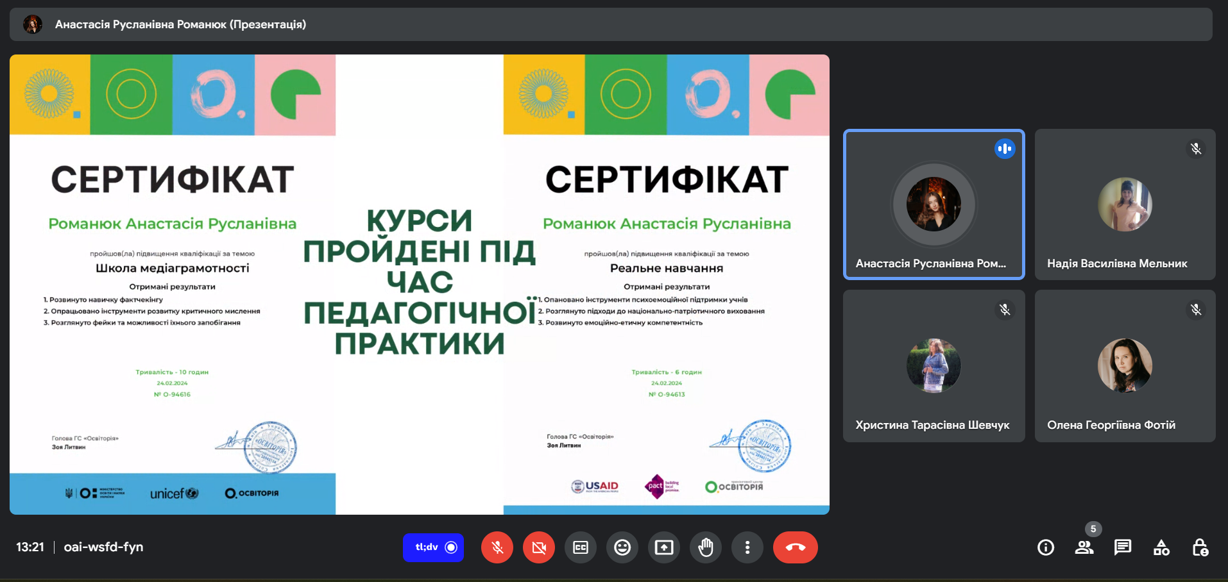The height and width of the screenshot is (582, 1228).
Task: Click the participant count badge showing 5
Action: click(x=1093, y=529)
